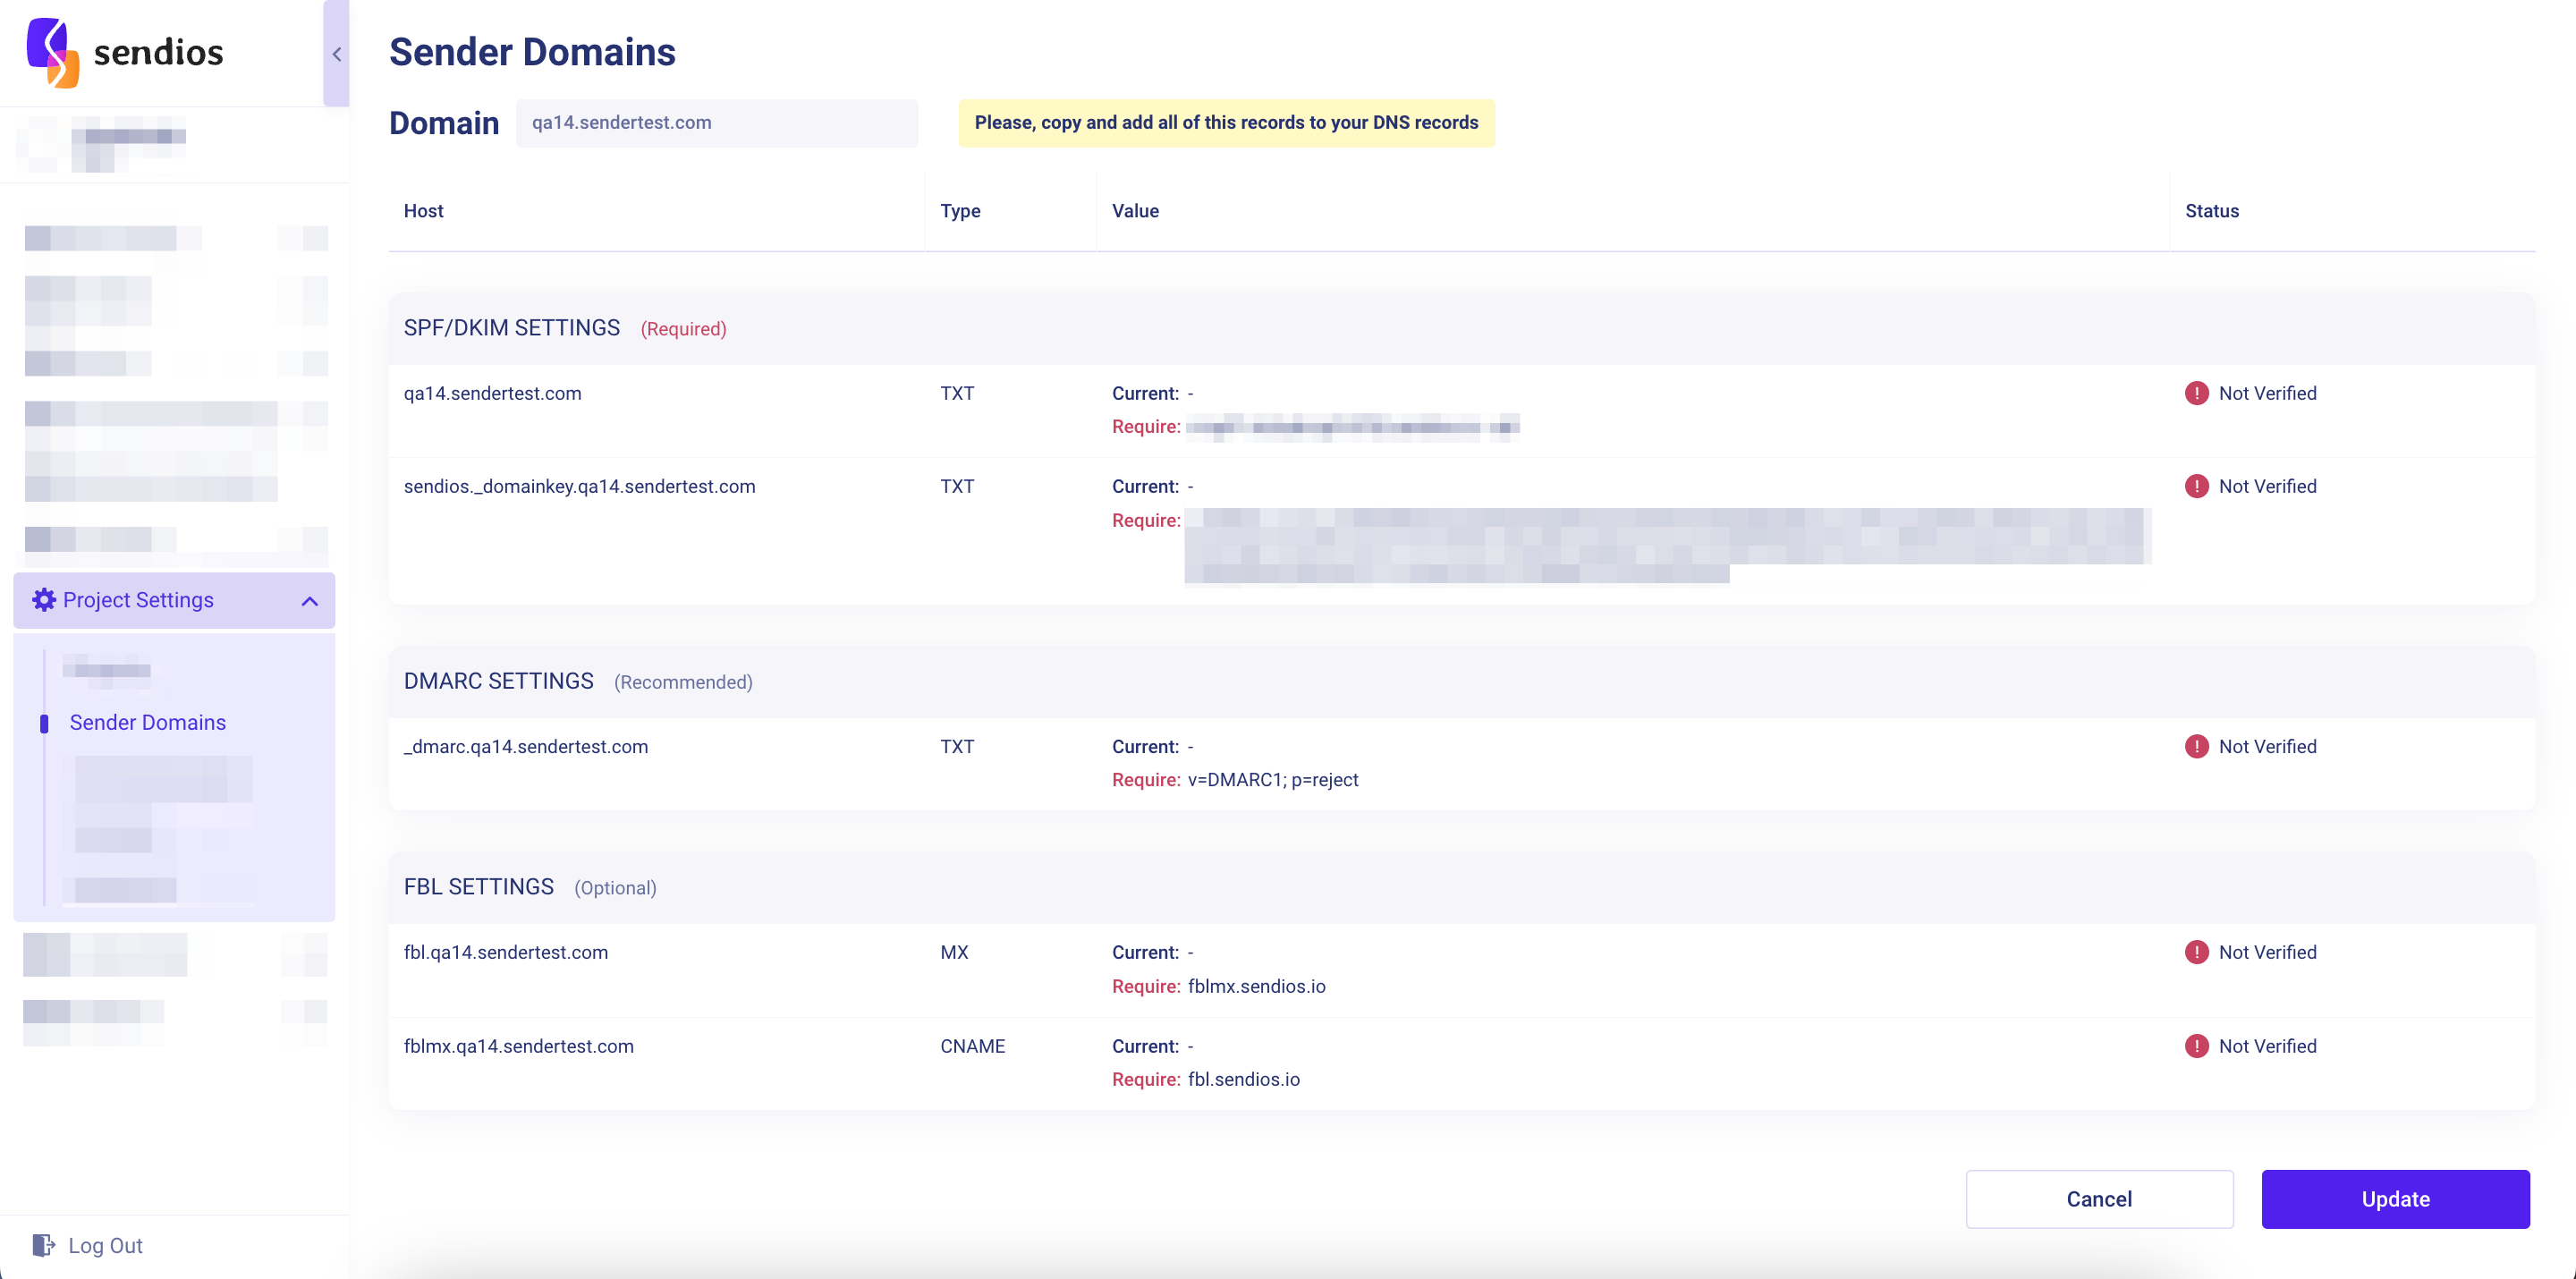This screenshot has width=2576, height=1279.
Task: Click the Log Out link
Action: tap(105, 1245)
